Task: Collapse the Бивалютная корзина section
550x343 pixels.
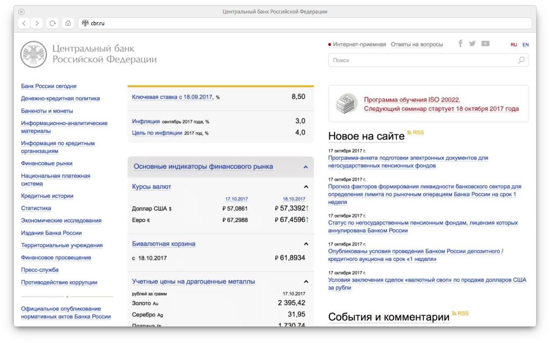Action: 306,244
